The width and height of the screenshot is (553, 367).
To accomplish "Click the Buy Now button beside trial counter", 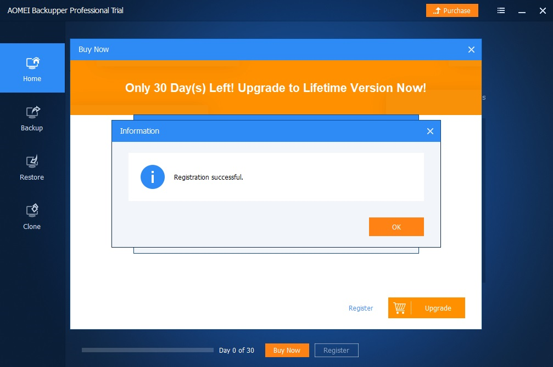I will coord(287,350).
